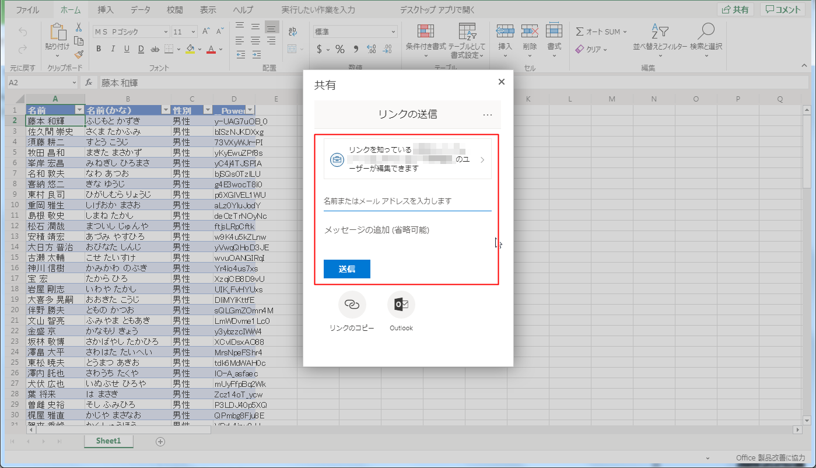
Task: Open the more options ellipsis beside リンクの送信
Action: pyautogui.click(x=488, y=115)
